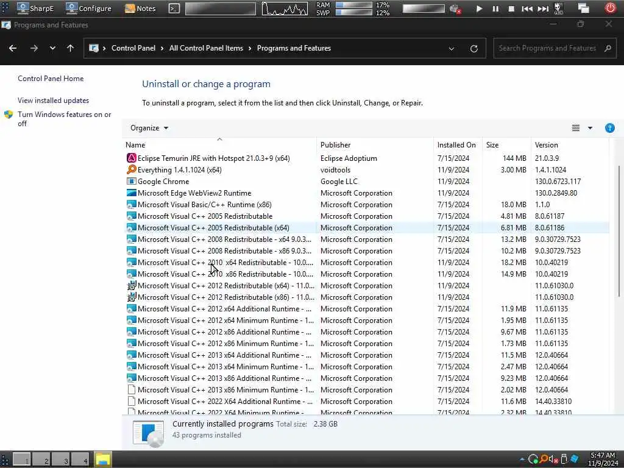The width and height of the screenshot is (624, 468).
Task: Select Visual C++ 2010 x86 Redistributable row
Action: (x=366, y=274)
